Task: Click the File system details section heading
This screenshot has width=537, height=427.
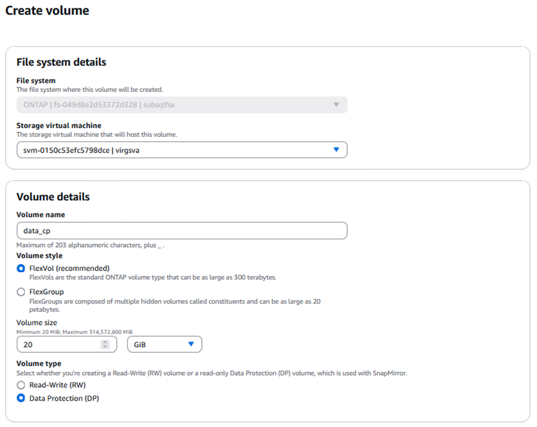Action: coord(61,62)
